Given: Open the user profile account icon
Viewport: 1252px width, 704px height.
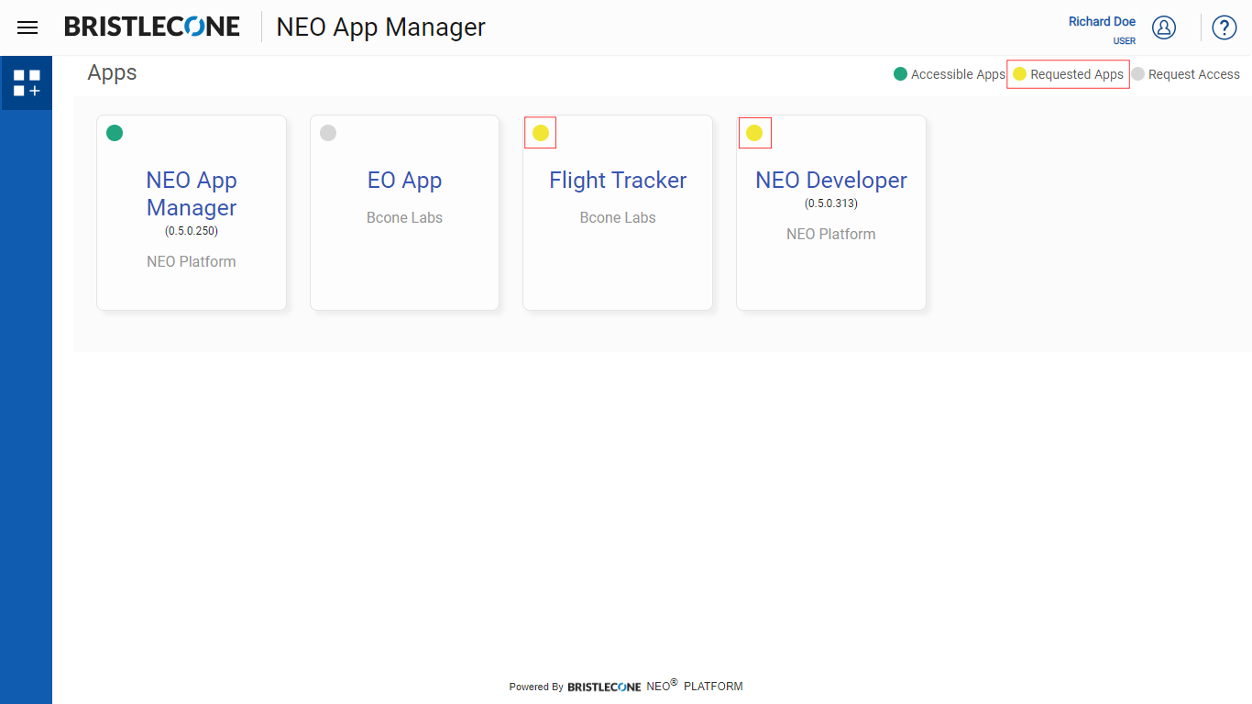Looking at the screenshot, I should click(x=1164, y=27).
